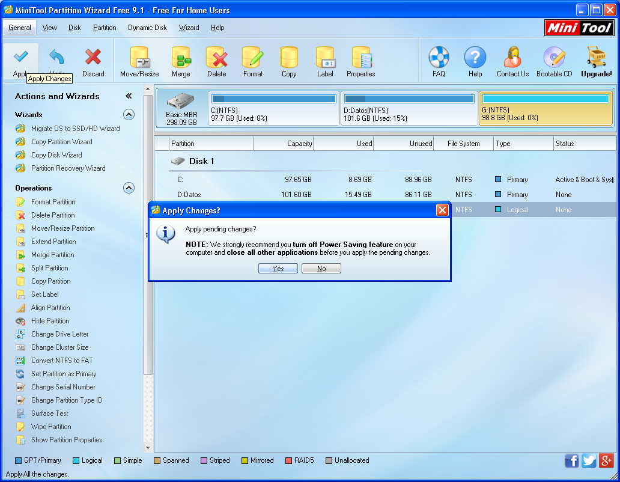Image resolution: width=620 pixels, height=482 pixels.
Task: Click the Bootable CD icon
Action: click(553, 60)
